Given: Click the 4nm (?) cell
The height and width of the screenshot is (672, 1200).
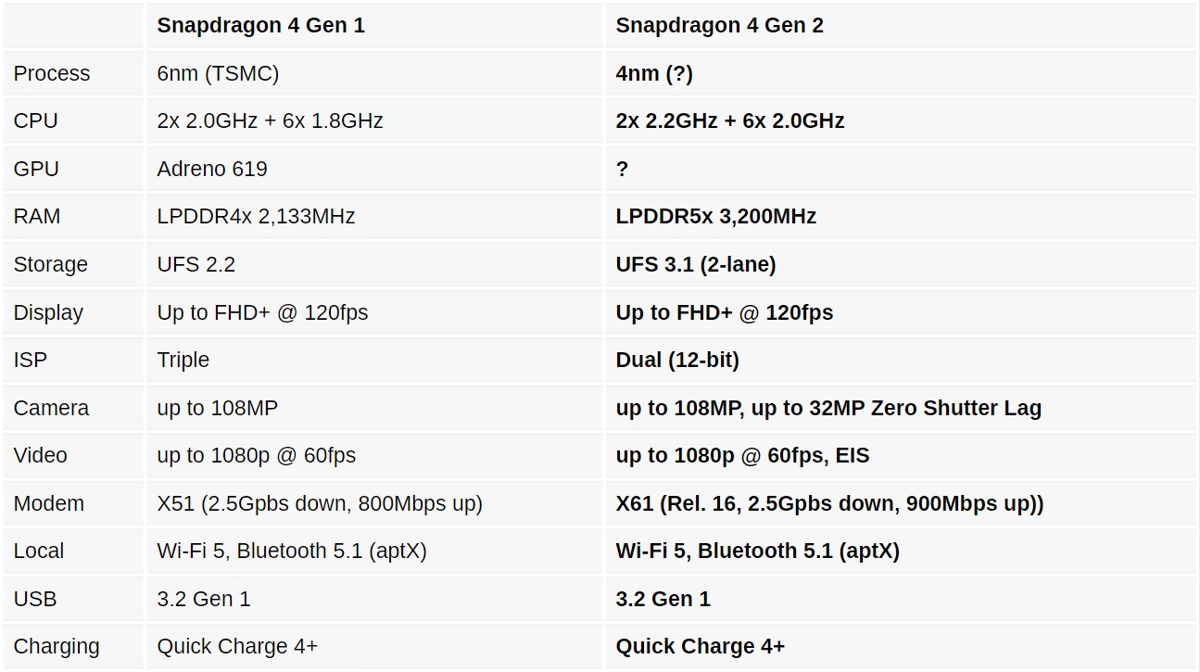Looking at the screenshot, I should click(x=654, y=74).
